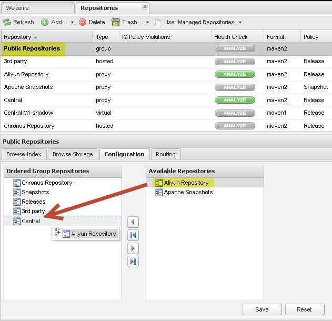
Task: Click the Central icon in Ordered Group list
Action: click(x=17, y=221)
